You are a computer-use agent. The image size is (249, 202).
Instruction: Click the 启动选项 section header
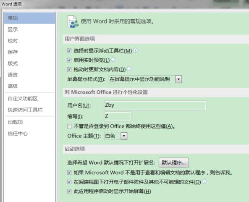[75, 149]
